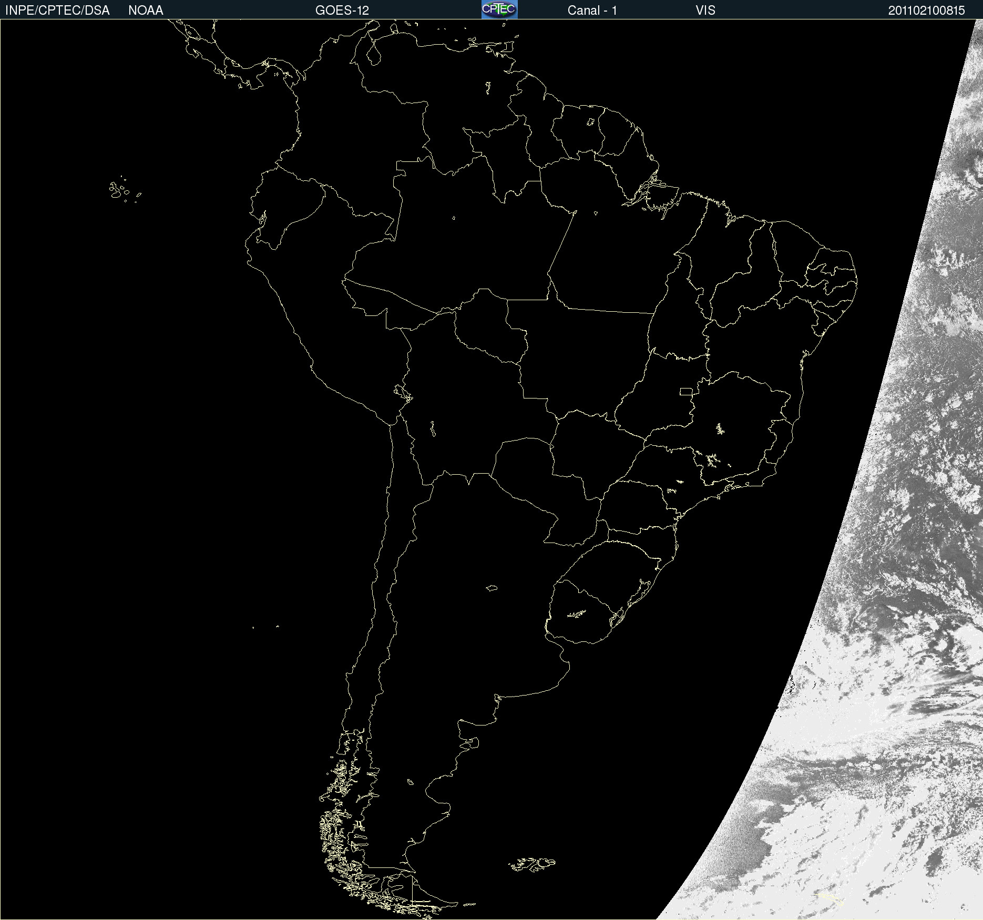Click the 201102100815 timestamp

click(x=926, y=11)
